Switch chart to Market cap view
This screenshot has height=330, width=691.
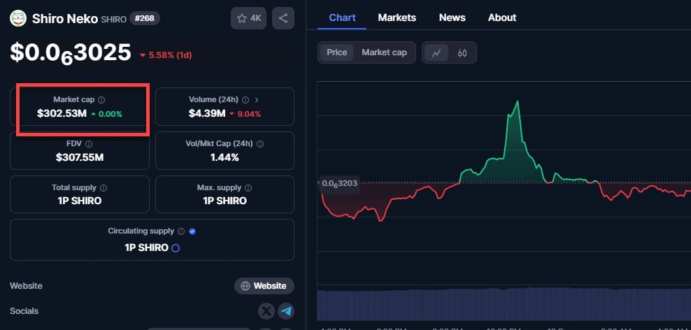384,52
